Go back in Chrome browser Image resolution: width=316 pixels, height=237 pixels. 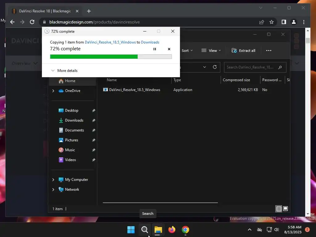coord(12,22)
